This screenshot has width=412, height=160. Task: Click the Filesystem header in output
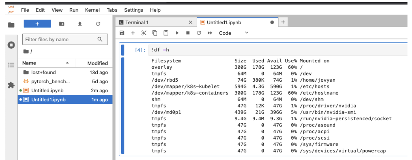coord(166,61)
